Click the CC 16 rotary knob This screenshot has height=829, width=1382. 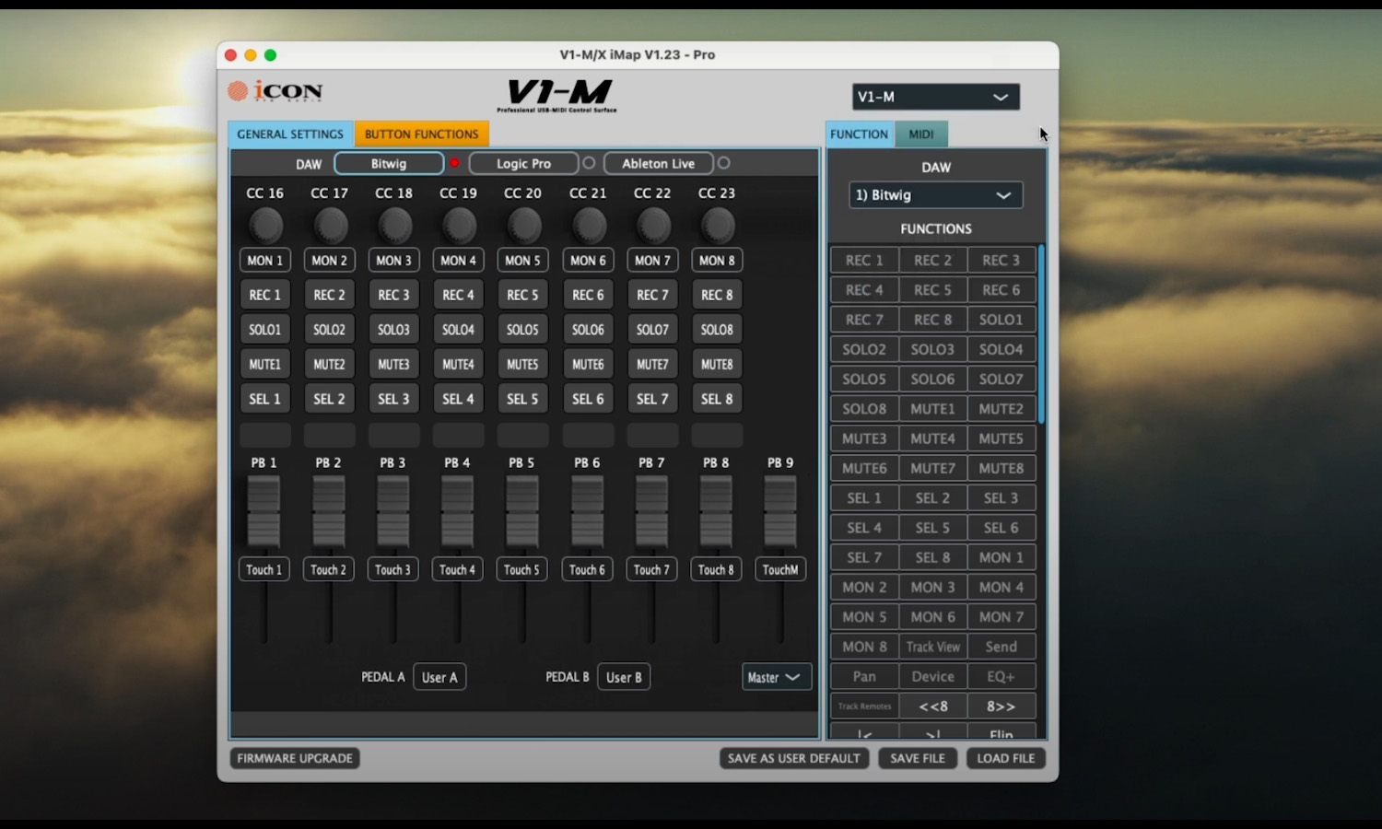tap(265, 225)
